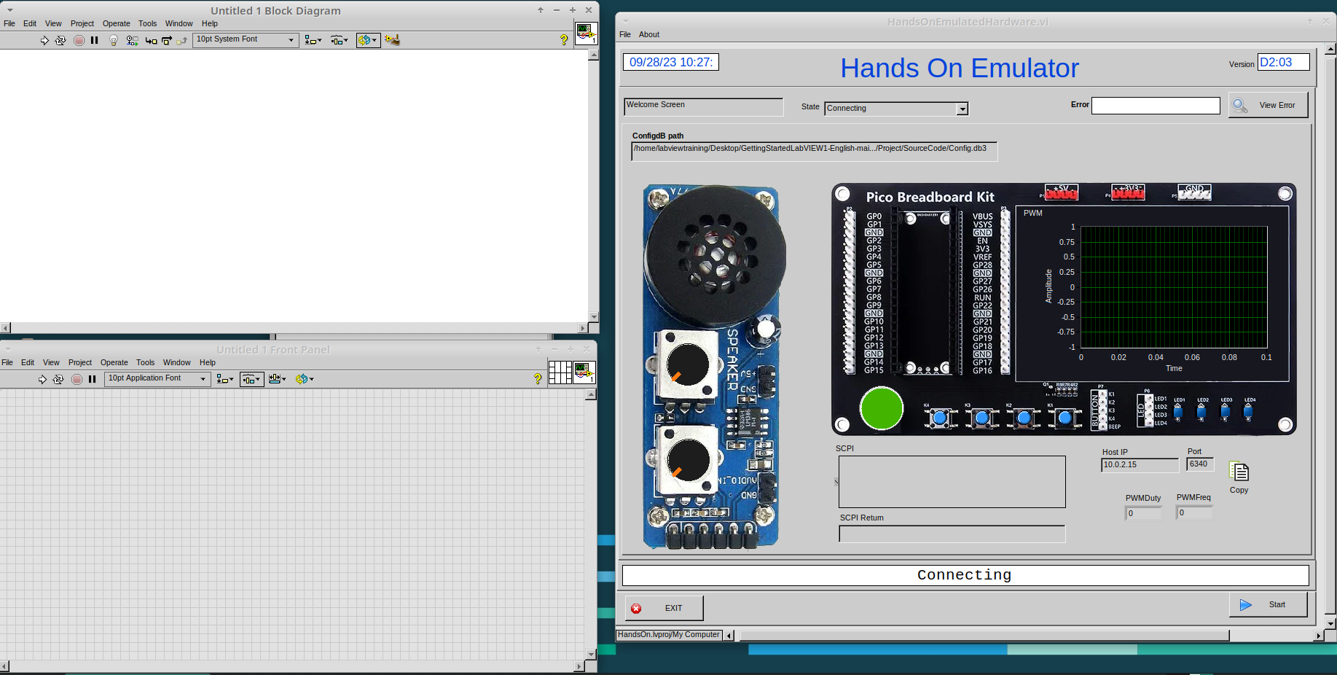The width and height of the screenshot is (1337, 675).
Task: Click Context Help question mark in Block Diagram
Action: (563, 40)
